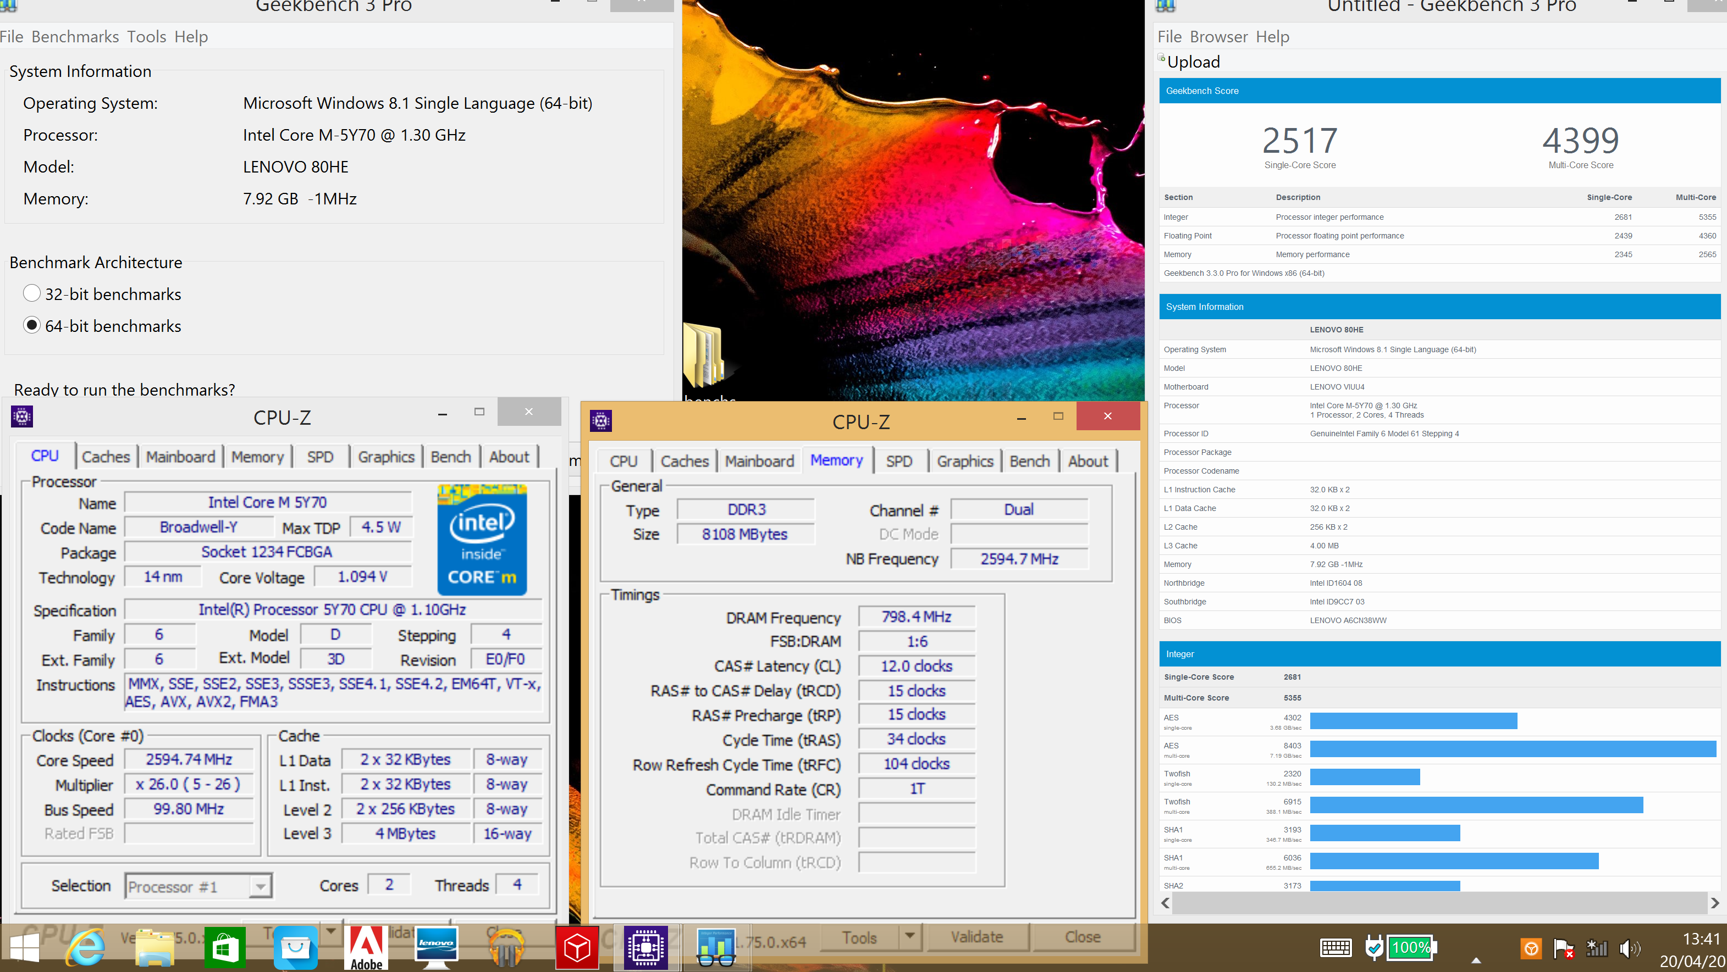Show hidden tray icons arrow

(1476, 959)
